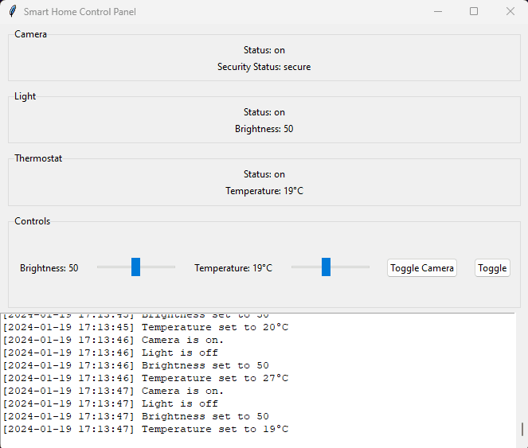Viewport: 528px width, 448px height.
Task: Click 'Status: on' in the Camera panel
Action: pos(264,50)
